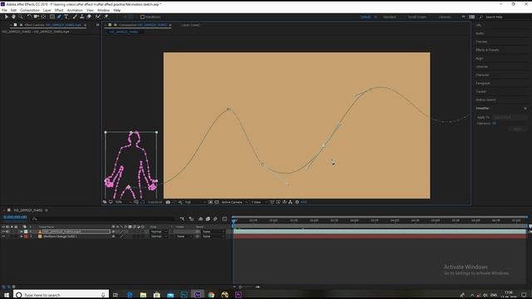Click the reset exposure icon in viewer
Viewport: 532px width, 299px height.
[298, 202]
